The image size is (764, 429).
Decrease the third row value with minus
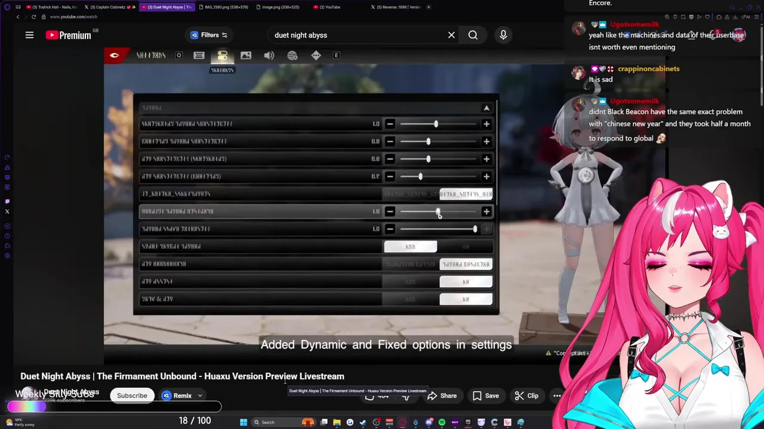[x=390, y=159]
